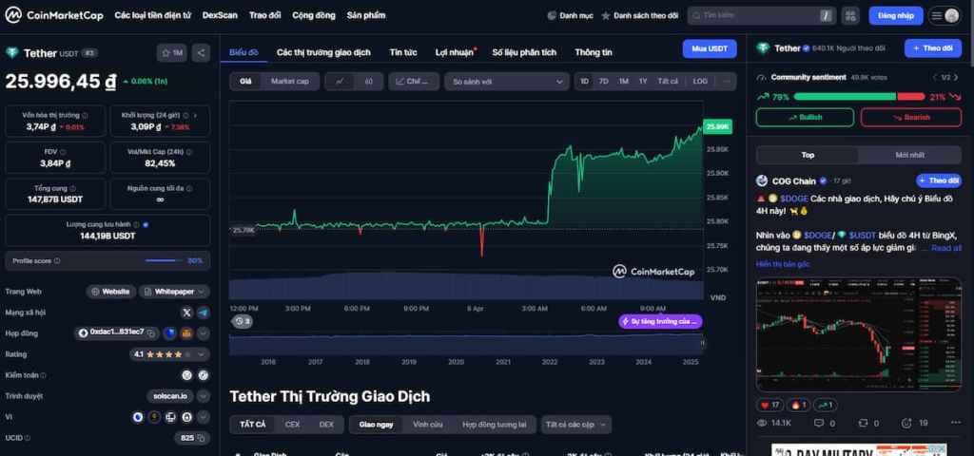The width and height of the screenshot is (974, 456).
Task: Expand the 'So sánh với' compare dropdown
Action: click(506, 82)
